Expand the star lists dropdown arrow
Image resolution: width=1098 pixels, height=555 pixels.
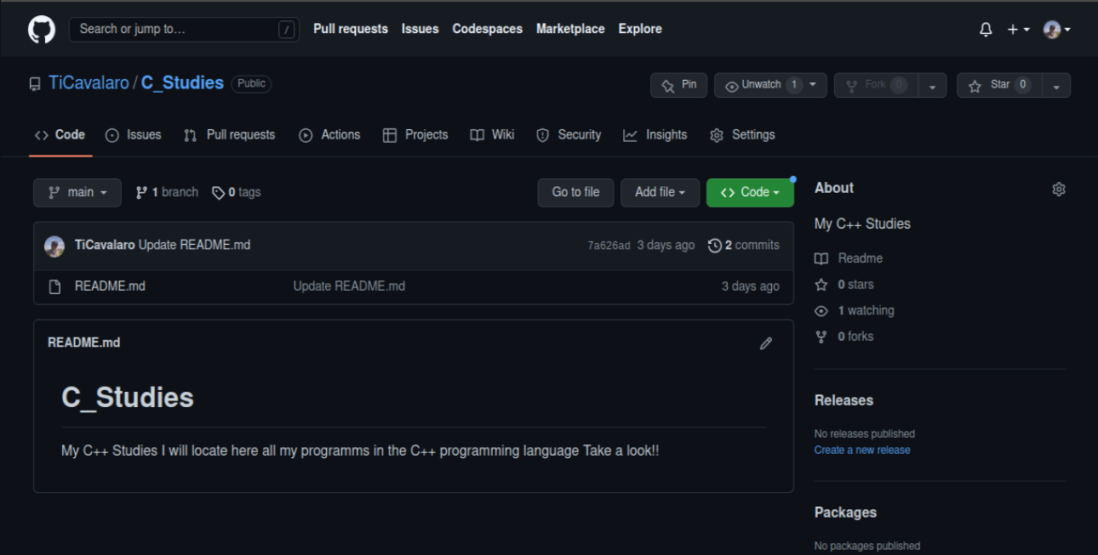[x=1056, y=85]
